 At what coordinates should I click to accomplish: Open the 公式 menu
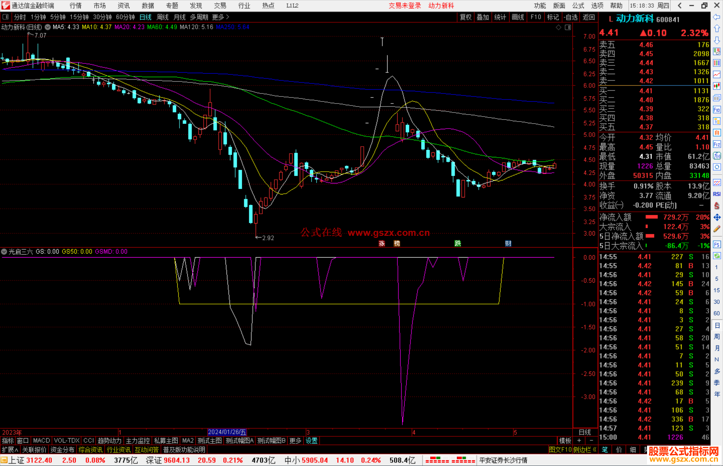pos(578,6)
